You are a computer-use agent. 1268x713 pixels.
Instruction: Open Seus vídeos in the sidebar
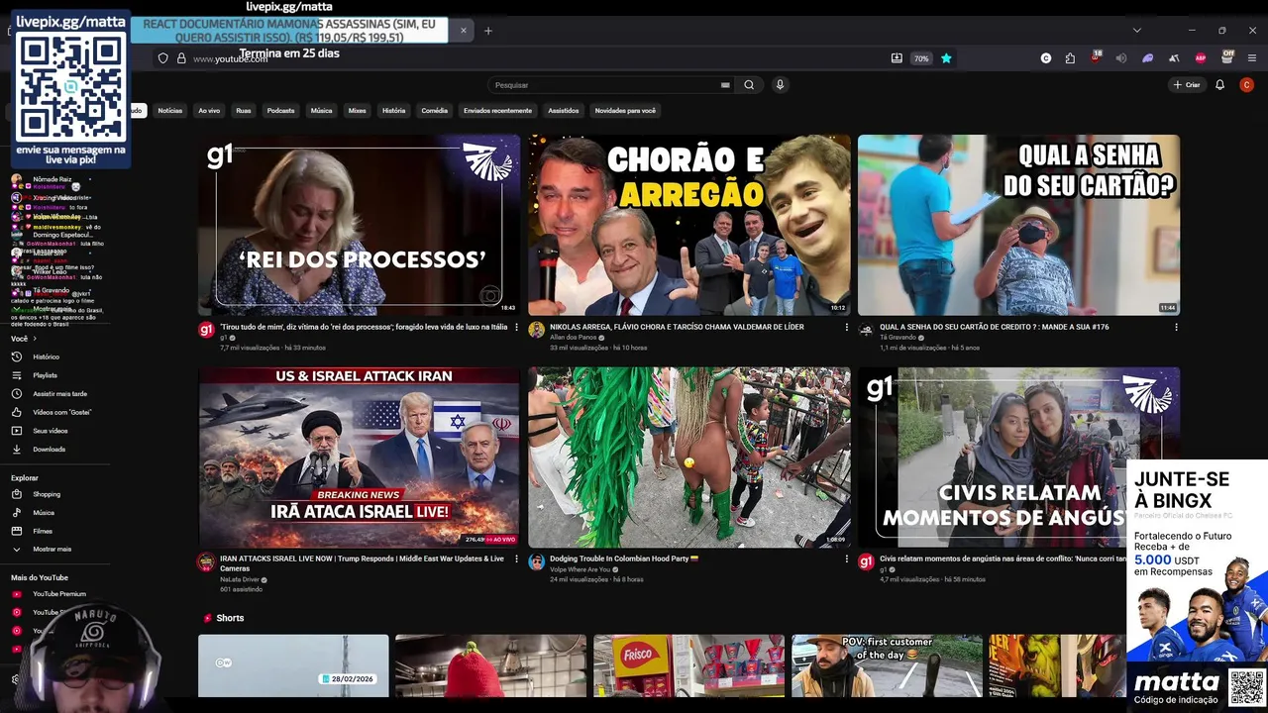coord(50,431)
